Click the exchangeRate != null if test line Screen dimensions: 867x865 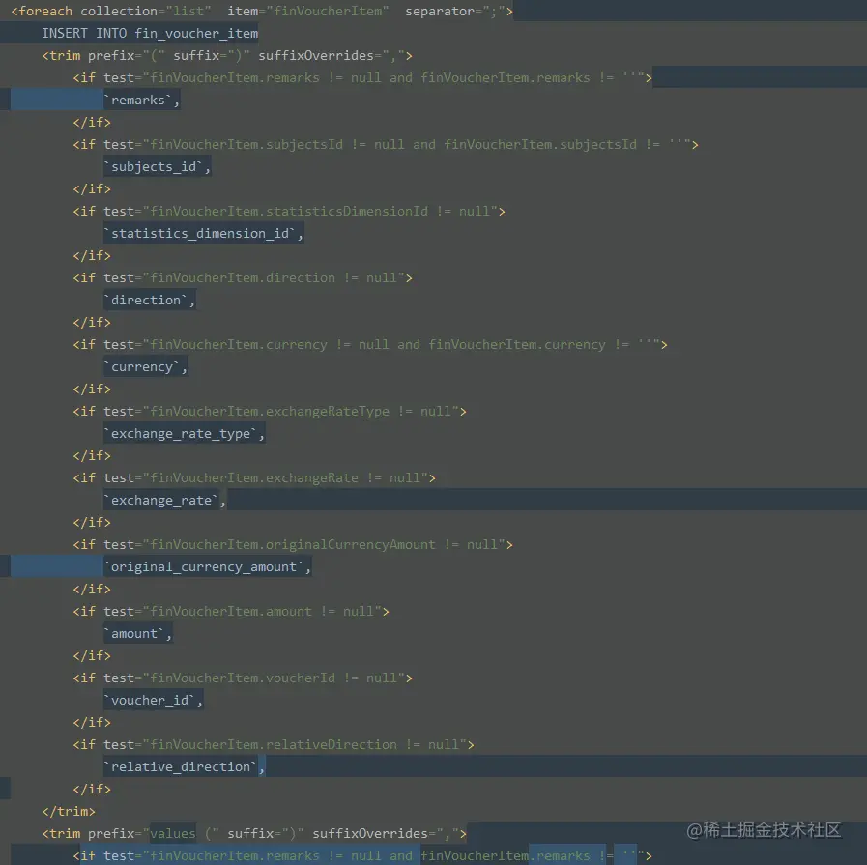pos(254,477)
